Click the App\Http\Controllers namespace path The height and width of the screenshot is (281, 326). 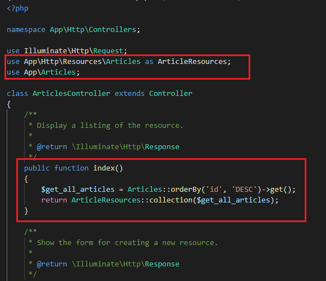[93, 30]
